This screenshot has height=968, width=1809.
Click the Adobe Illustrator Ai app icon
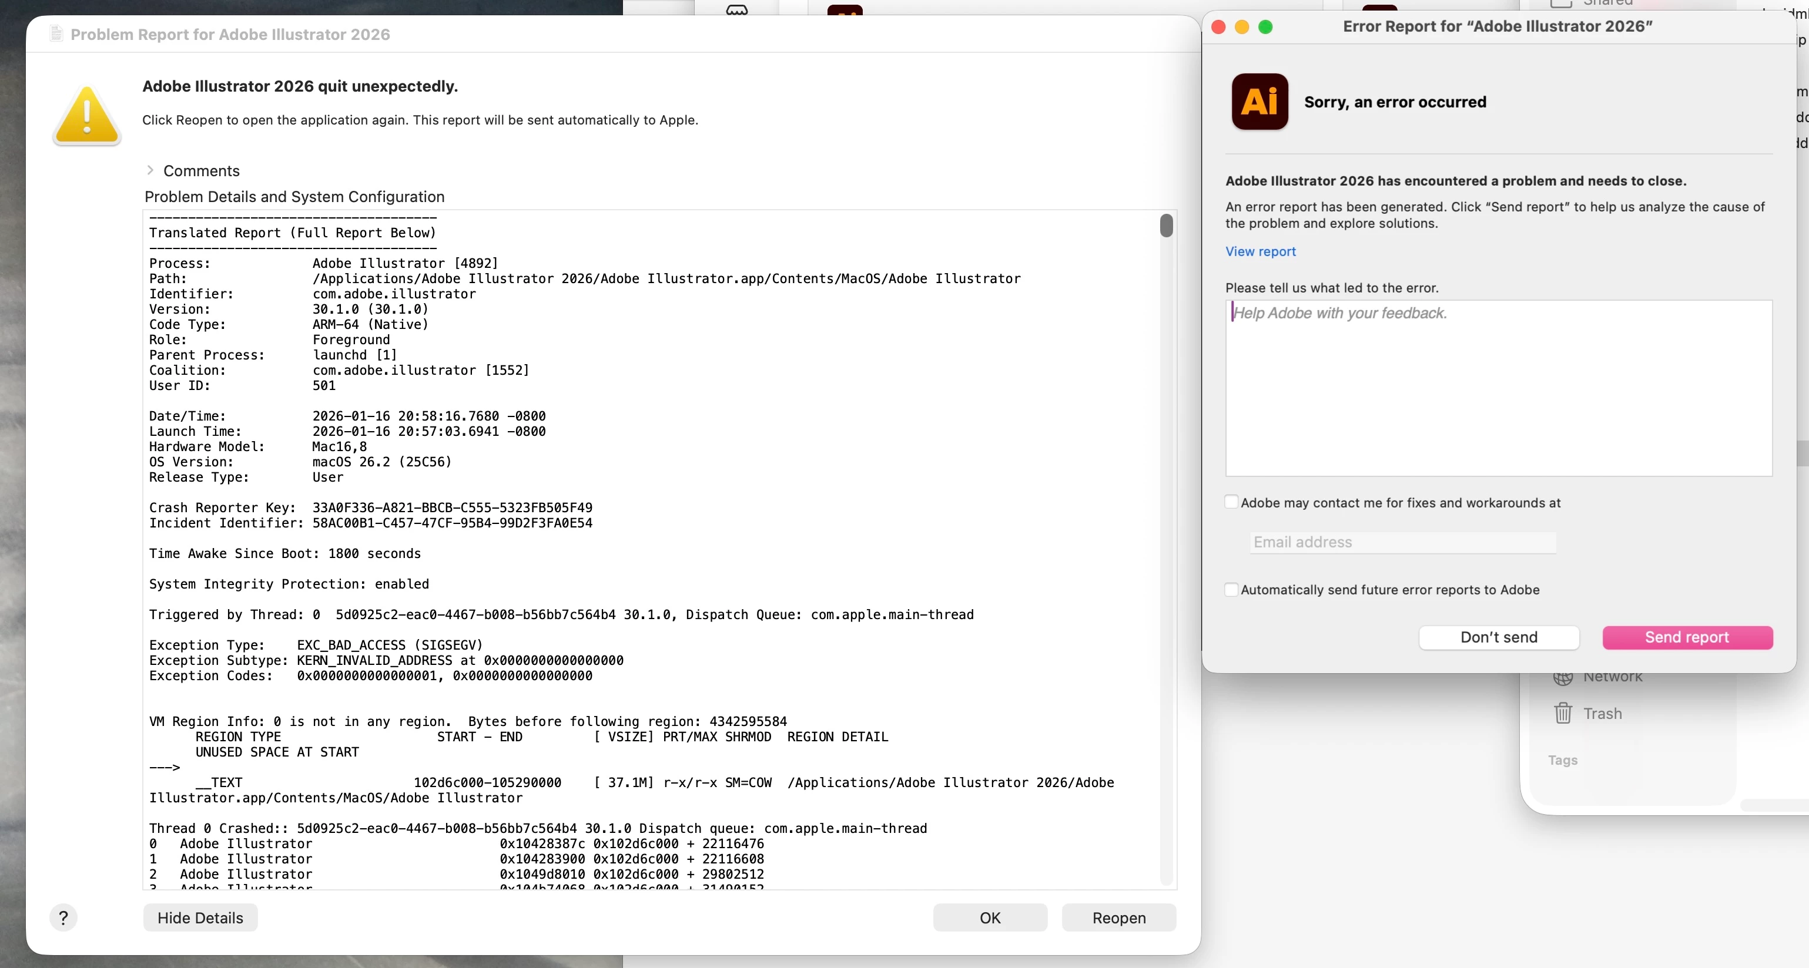(1260, 102)
